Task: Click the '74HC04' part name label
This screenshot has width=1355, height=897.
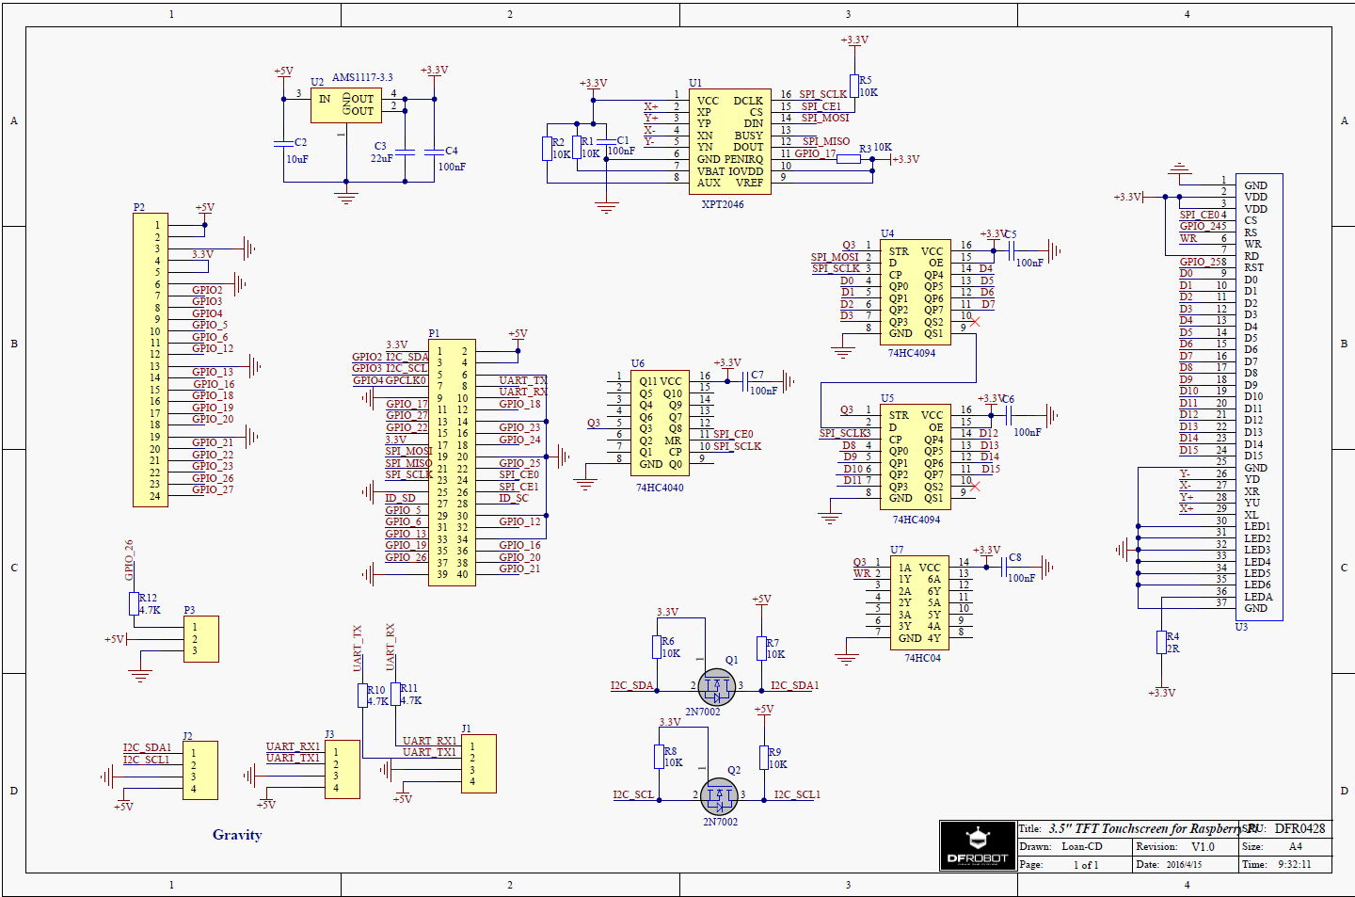Action: point(922,658)
